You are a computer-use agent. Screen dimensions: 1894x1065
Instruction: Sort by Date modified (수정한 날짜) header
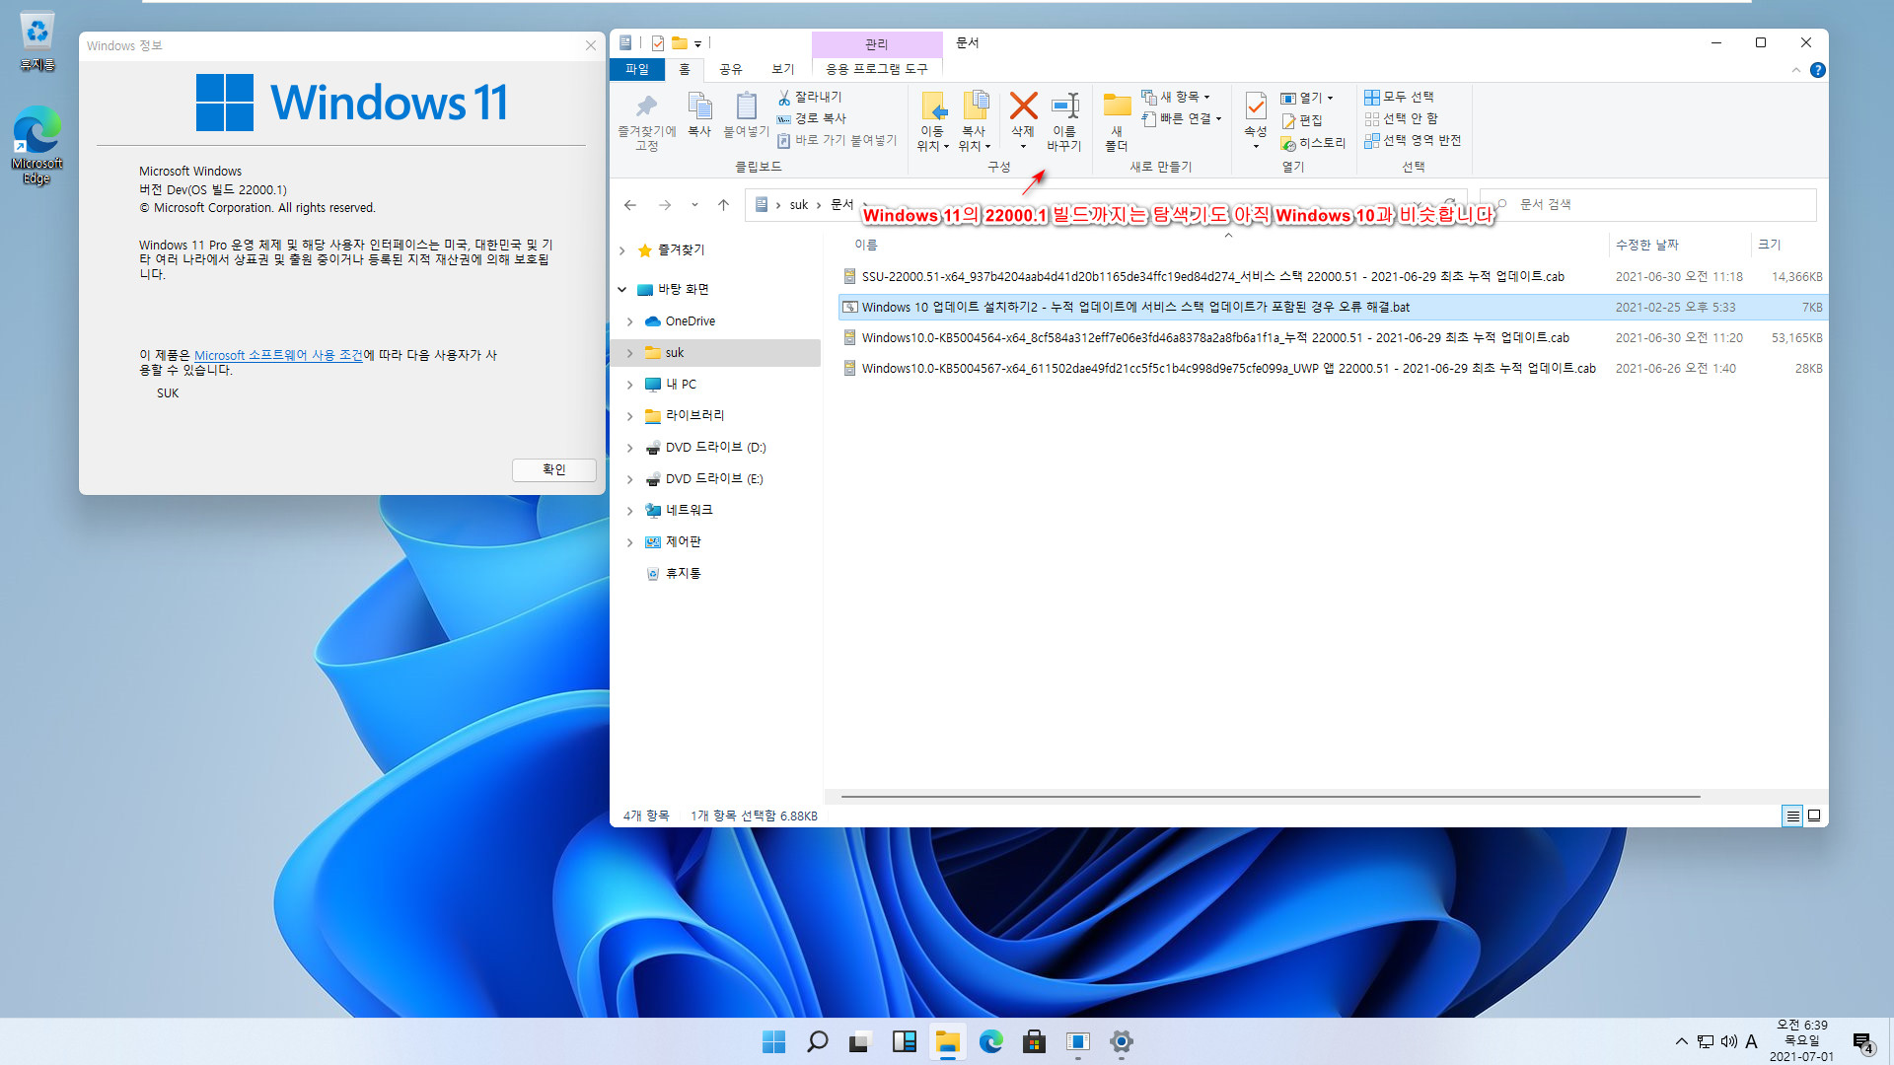point(1680,245)
